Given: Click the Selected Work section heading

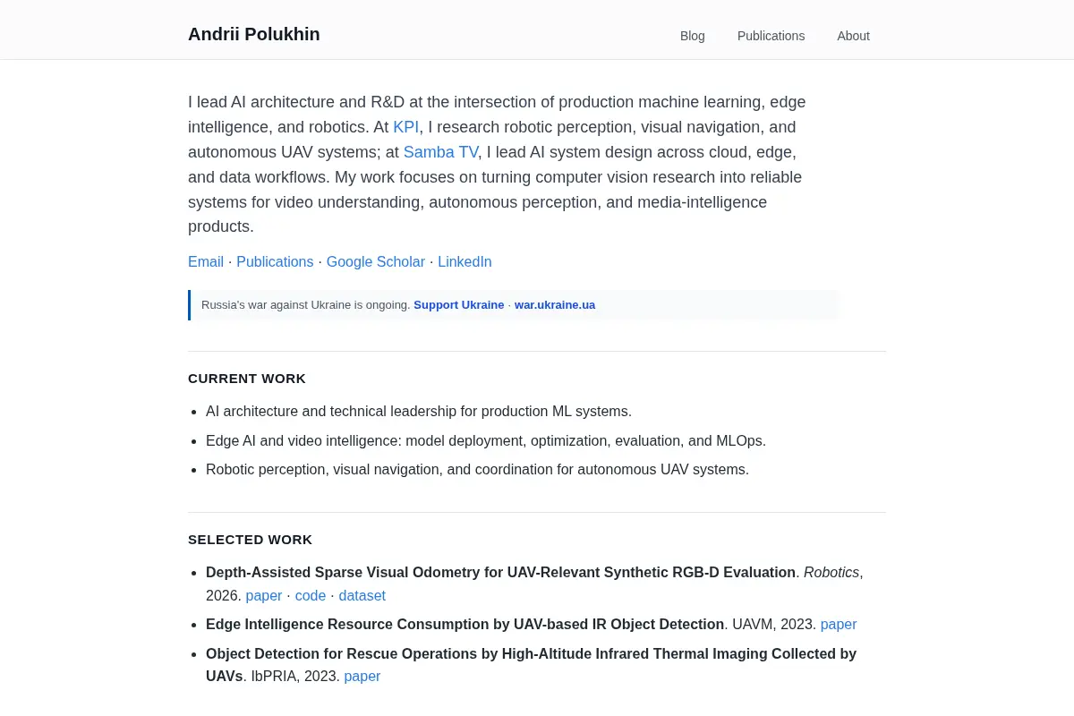Looking at the screenshot, I should (251, 540).
